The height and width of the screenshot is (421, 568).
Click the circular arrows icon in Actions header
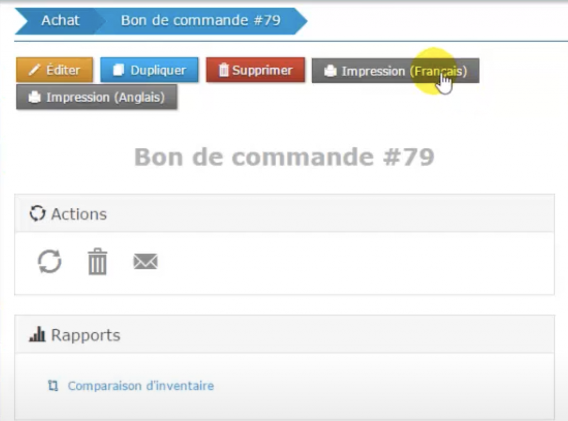[37, 214]
